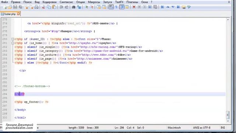This screenshot has width=236, height=133.
Task: Open the Плагины menu
Action: point(132,2)
